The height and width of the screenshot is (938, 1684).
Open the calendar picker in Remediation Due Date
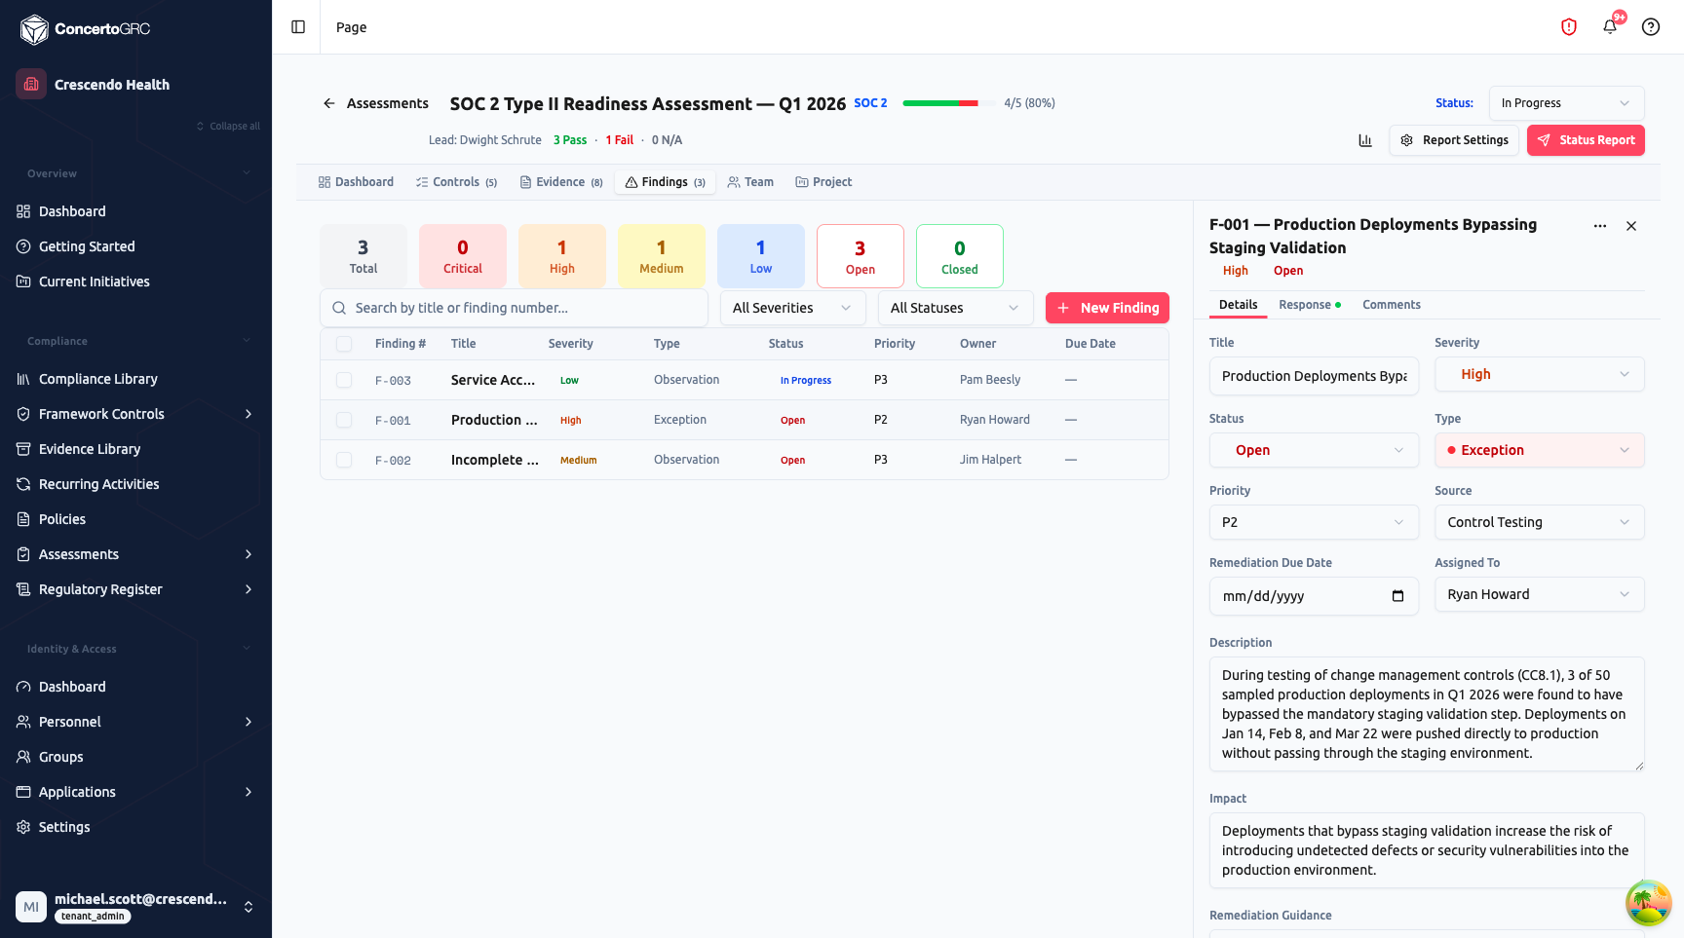coord(1397,596)
